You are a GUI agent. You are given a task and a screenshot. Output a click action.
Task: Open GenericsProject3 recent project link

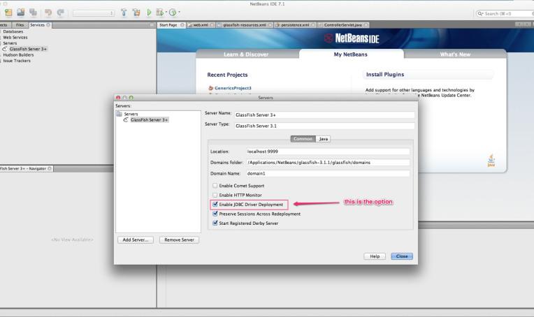coord(233,88)
